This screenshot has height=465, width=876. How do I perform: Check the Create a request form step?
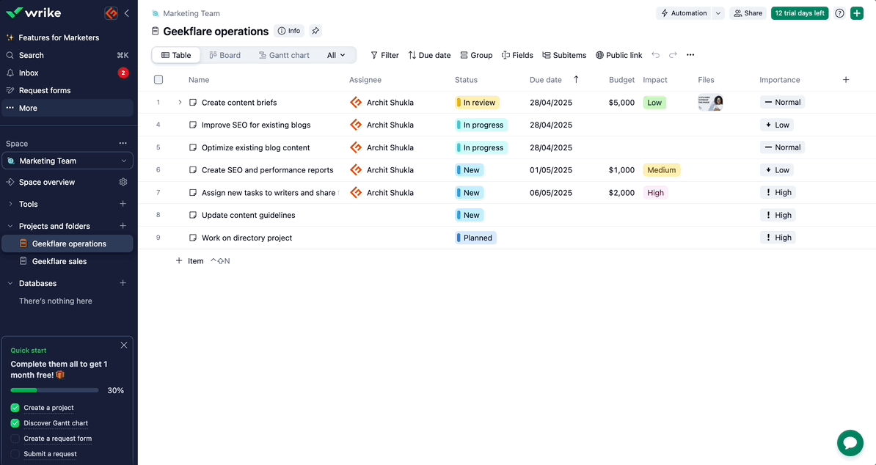pyautogui.click(x=15, y=439)
